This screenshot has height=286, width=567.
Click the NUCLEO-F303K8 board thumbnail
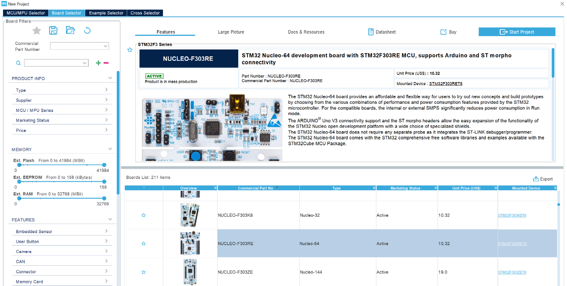[190, 215]
